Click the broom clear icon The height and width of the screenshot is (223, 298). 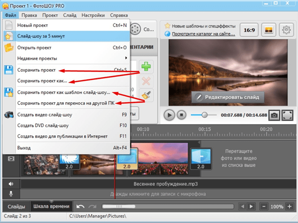(x=146, y=95)
